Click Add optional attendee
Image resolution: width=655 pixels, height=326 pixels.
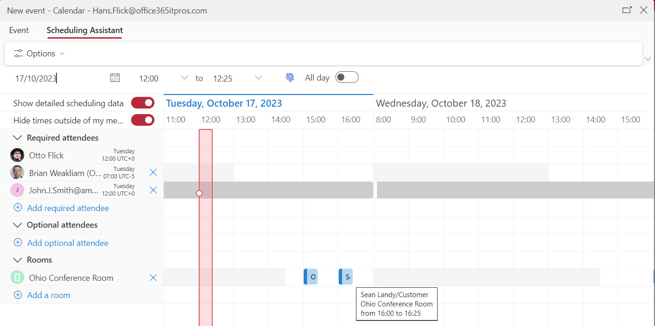67,243
